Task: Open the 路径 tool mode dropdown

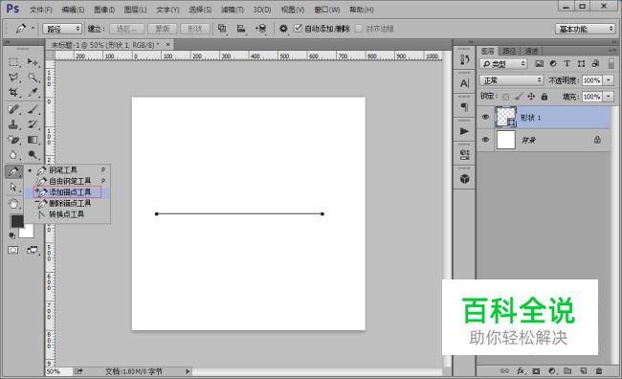Action: pyautogui.click(x=62, y=29)
